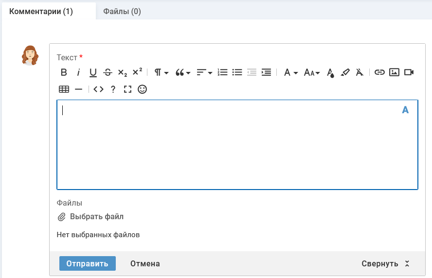Screen dimensions: 432x278
Task: Open the paragraph format dropdown
Action: 161,72
